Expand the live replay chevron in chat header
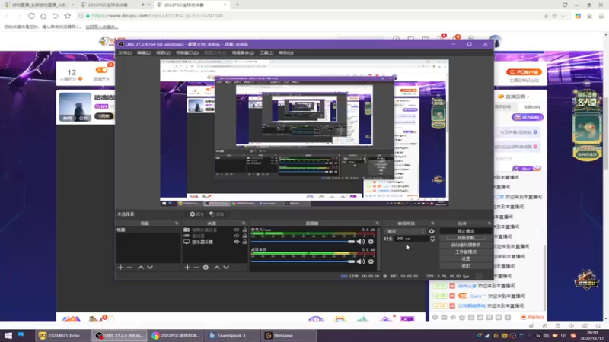 528,97
